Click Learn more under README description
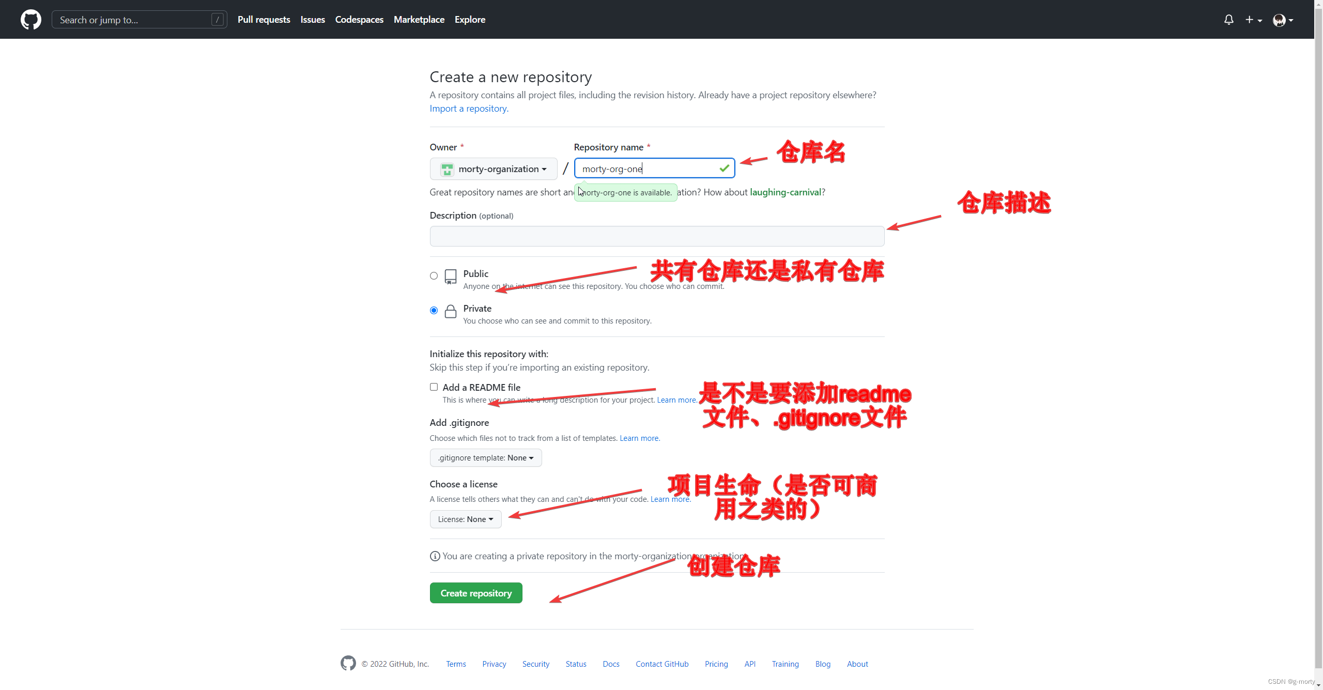The height and width of the screenshot is (690, 1323). pyautogui.click(x=677, y=400)
